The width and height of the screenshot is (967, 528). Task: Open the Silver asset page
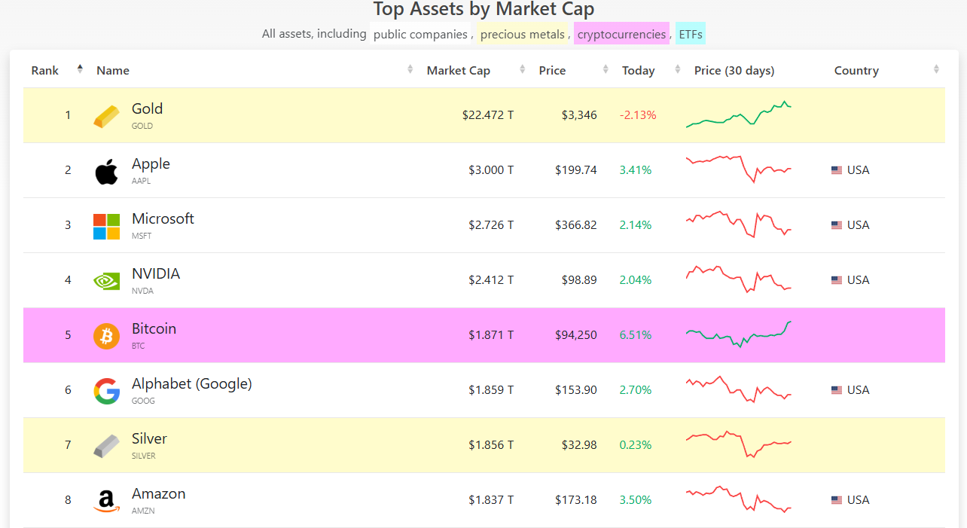149,439
